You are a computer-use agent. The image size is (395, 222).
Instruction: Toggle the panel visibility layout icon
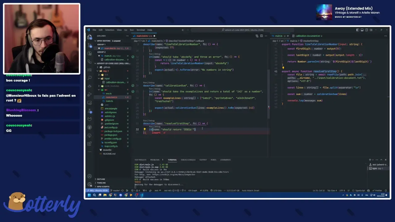tap(362, 30)
